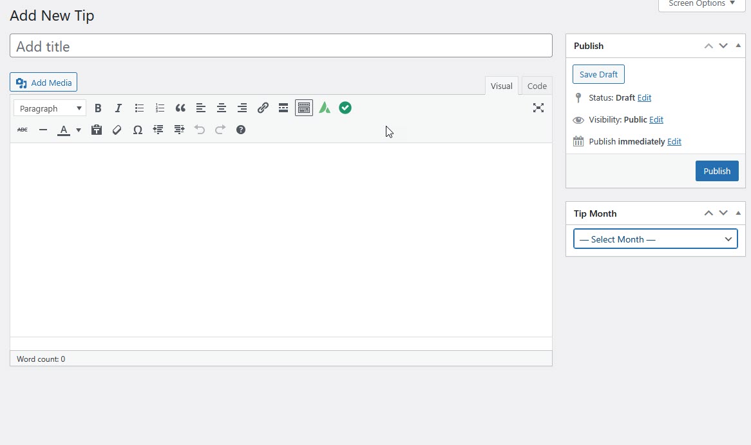Edit the post Visibility setting

(656, 119)
